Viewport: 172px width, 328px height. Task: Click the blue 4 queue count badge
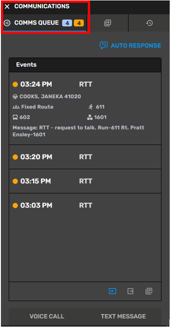[67, 23]
